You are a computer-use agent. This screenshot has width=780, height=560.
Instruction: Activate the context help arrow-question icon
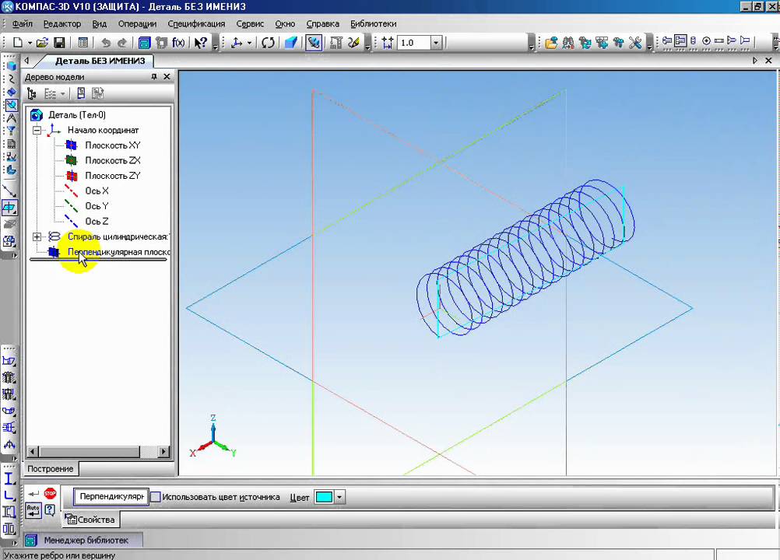201,43
